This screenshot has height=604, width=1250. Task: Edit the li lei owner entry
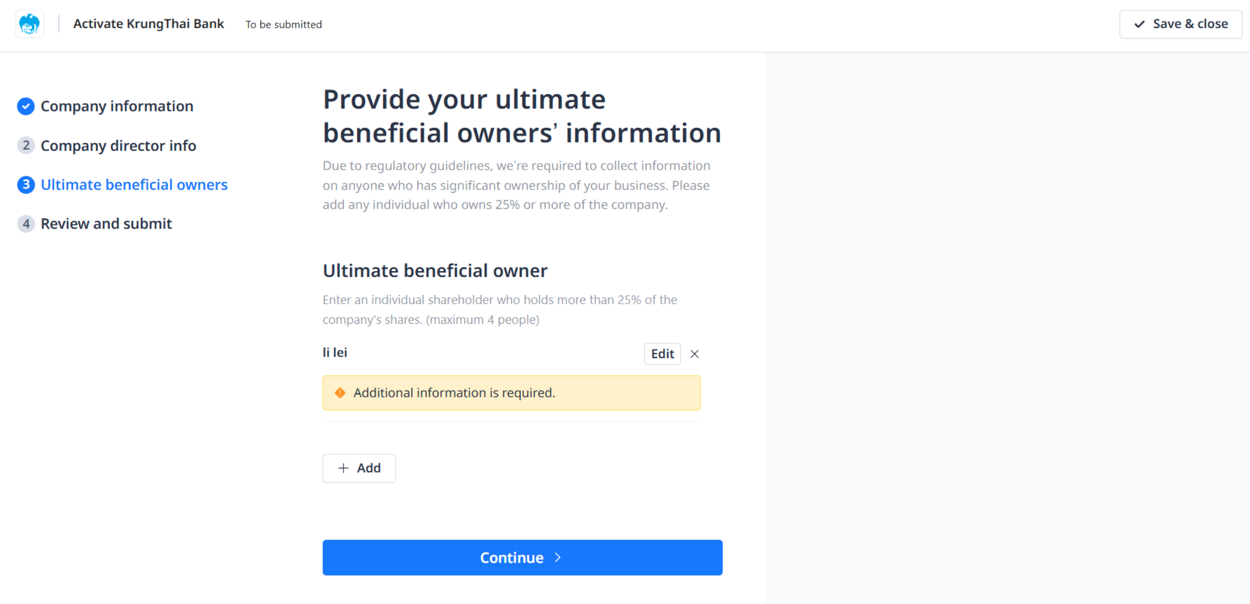click(x=662, y=354)
